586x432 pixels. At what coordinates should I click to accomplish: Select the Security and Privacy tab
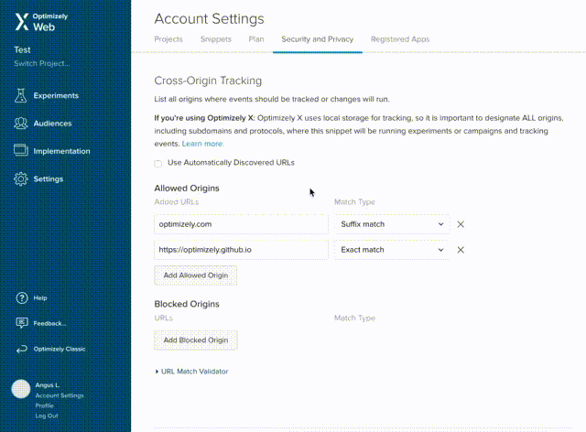point(318,39)
